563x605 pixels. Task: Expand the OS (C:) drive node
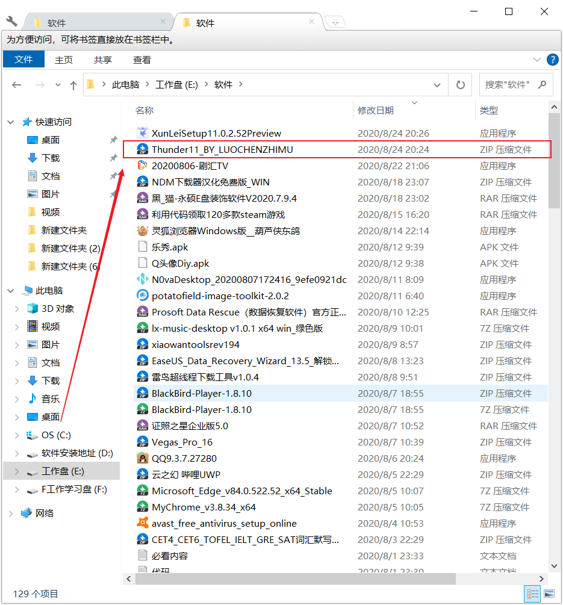click(17, 435)
